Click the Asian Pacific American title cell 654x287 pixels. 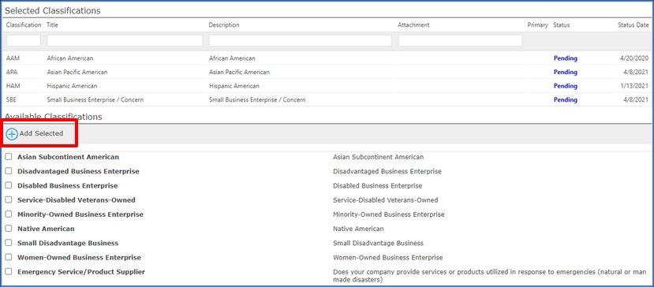[x=77, y=73]
